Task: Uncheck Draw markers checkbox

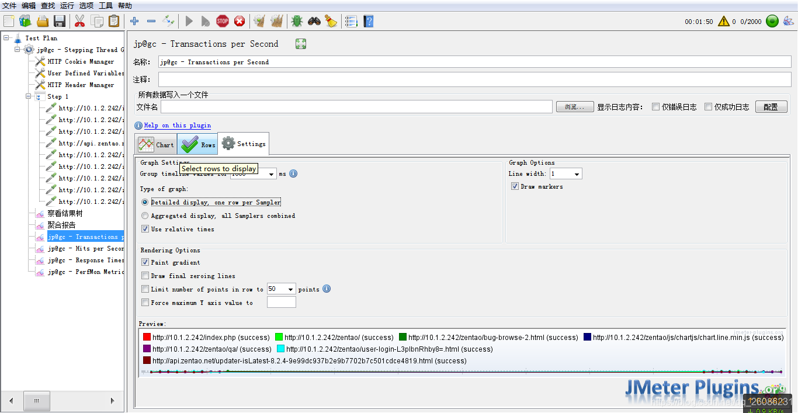Action: pos(515,186)
